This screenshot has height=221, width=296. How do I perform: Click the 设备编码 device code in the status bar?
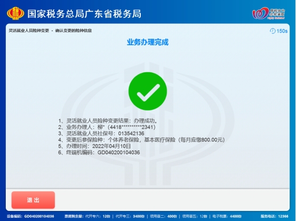pos(30,216)
